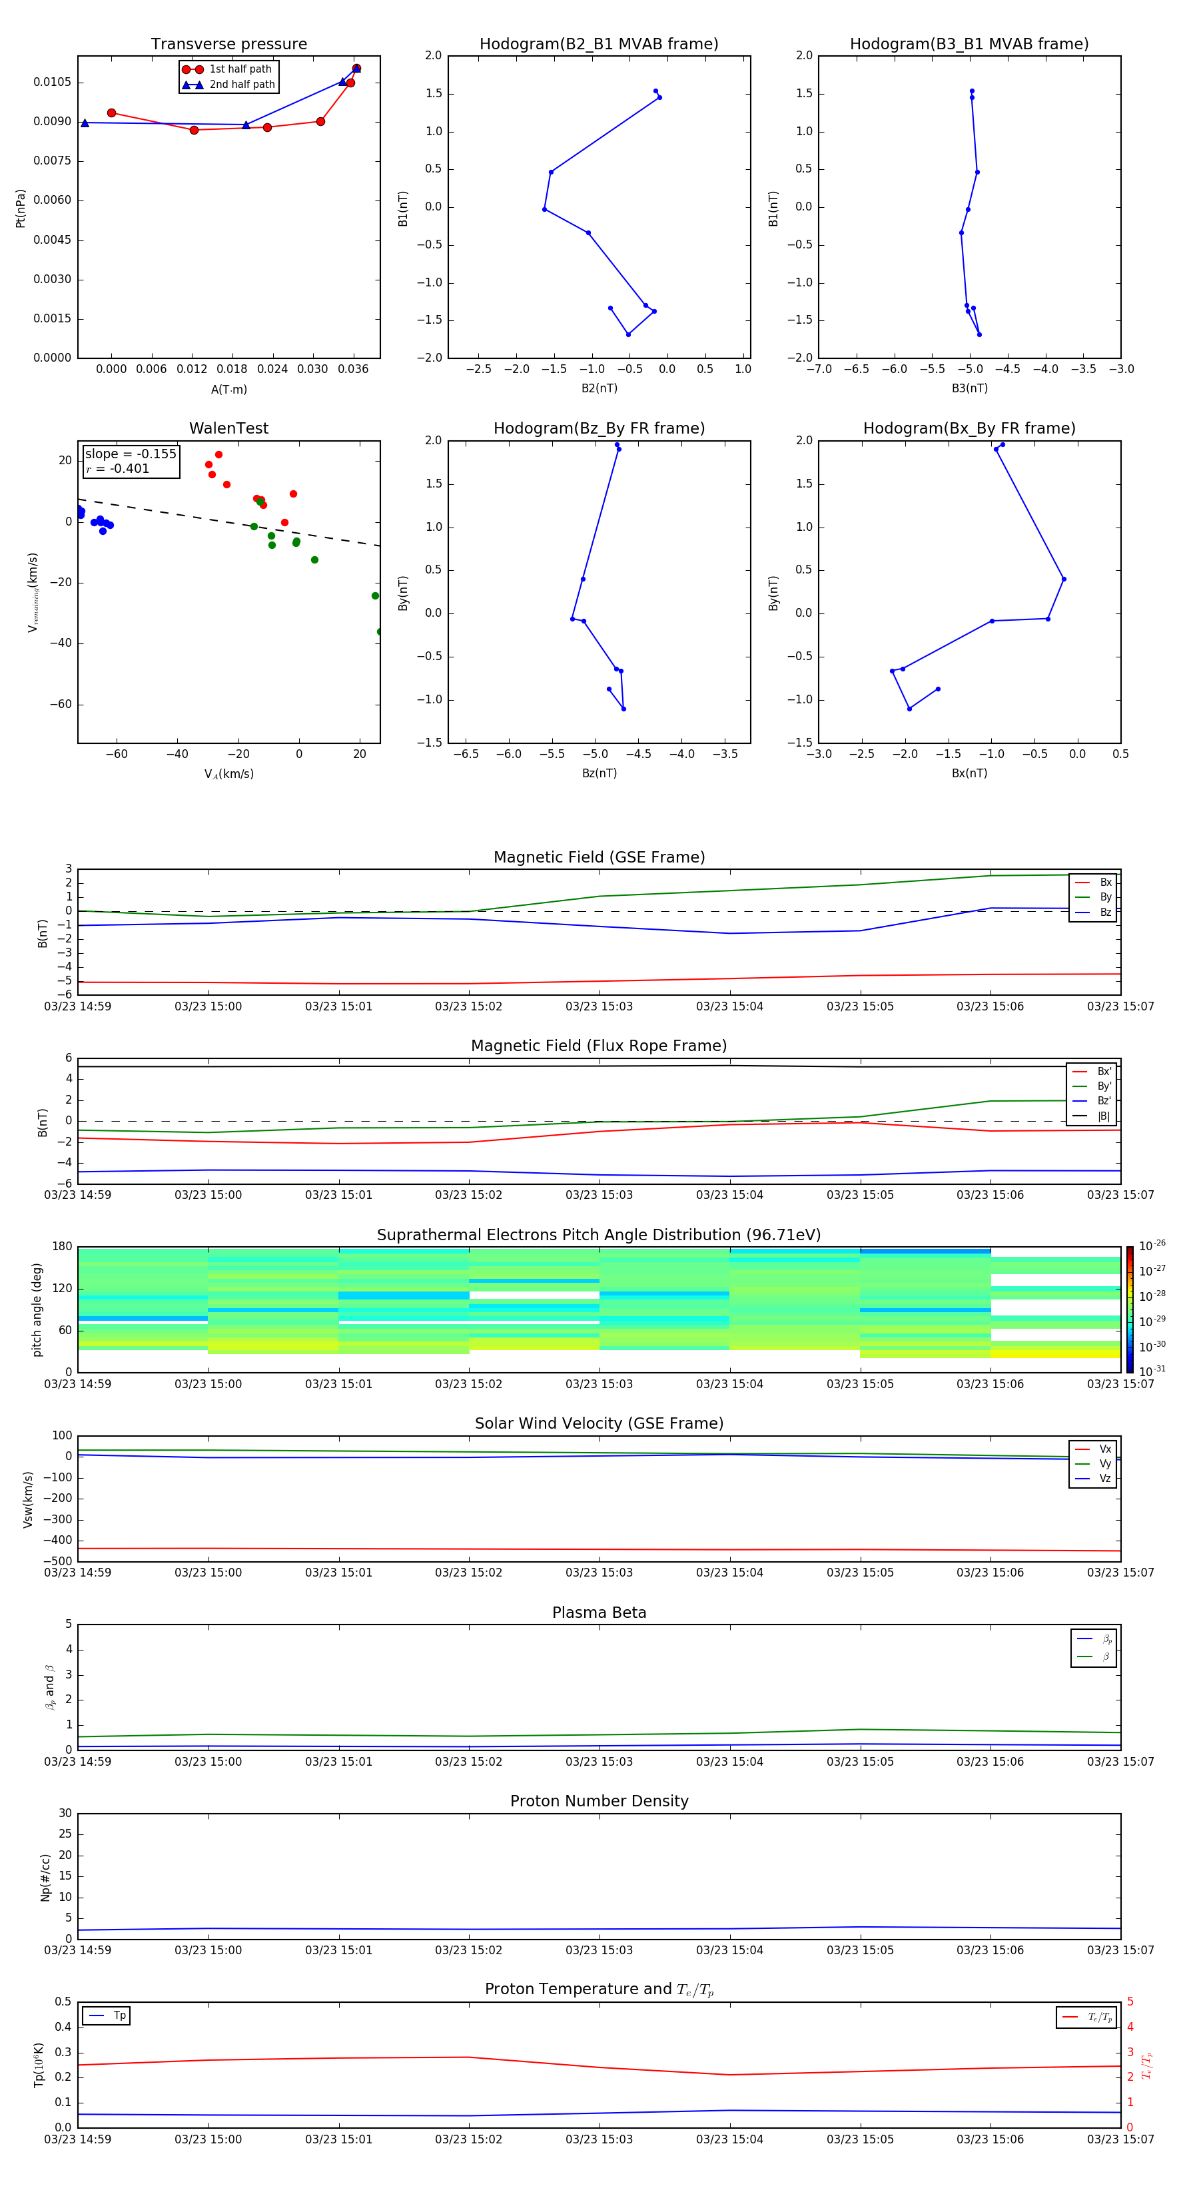
Task: Click the '1st half path' legend entry
Action: [x=228, y=69]
